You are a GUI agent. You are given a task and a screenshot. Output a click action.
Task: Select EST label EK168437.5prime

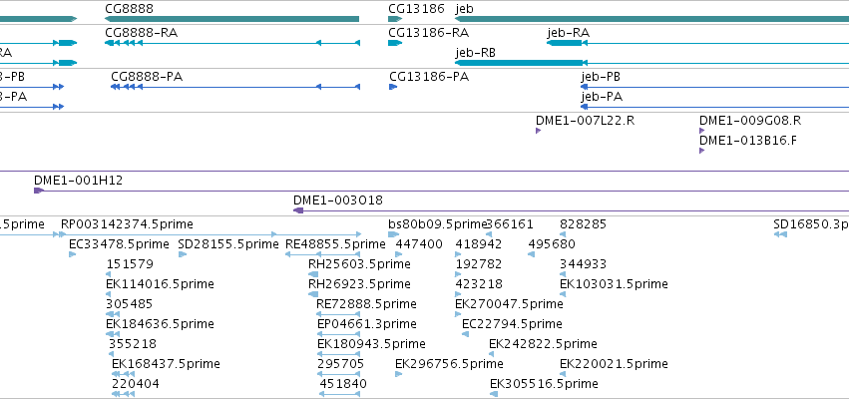167,364
